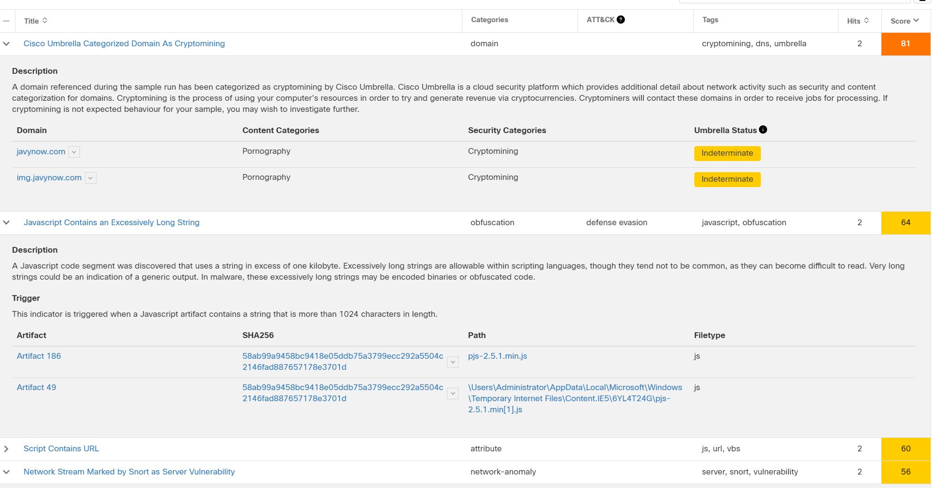Image resolution: width=932 pixels, height=488 pixels.
Task: Sort by Title column sort arrows
Action: [45, 21]
